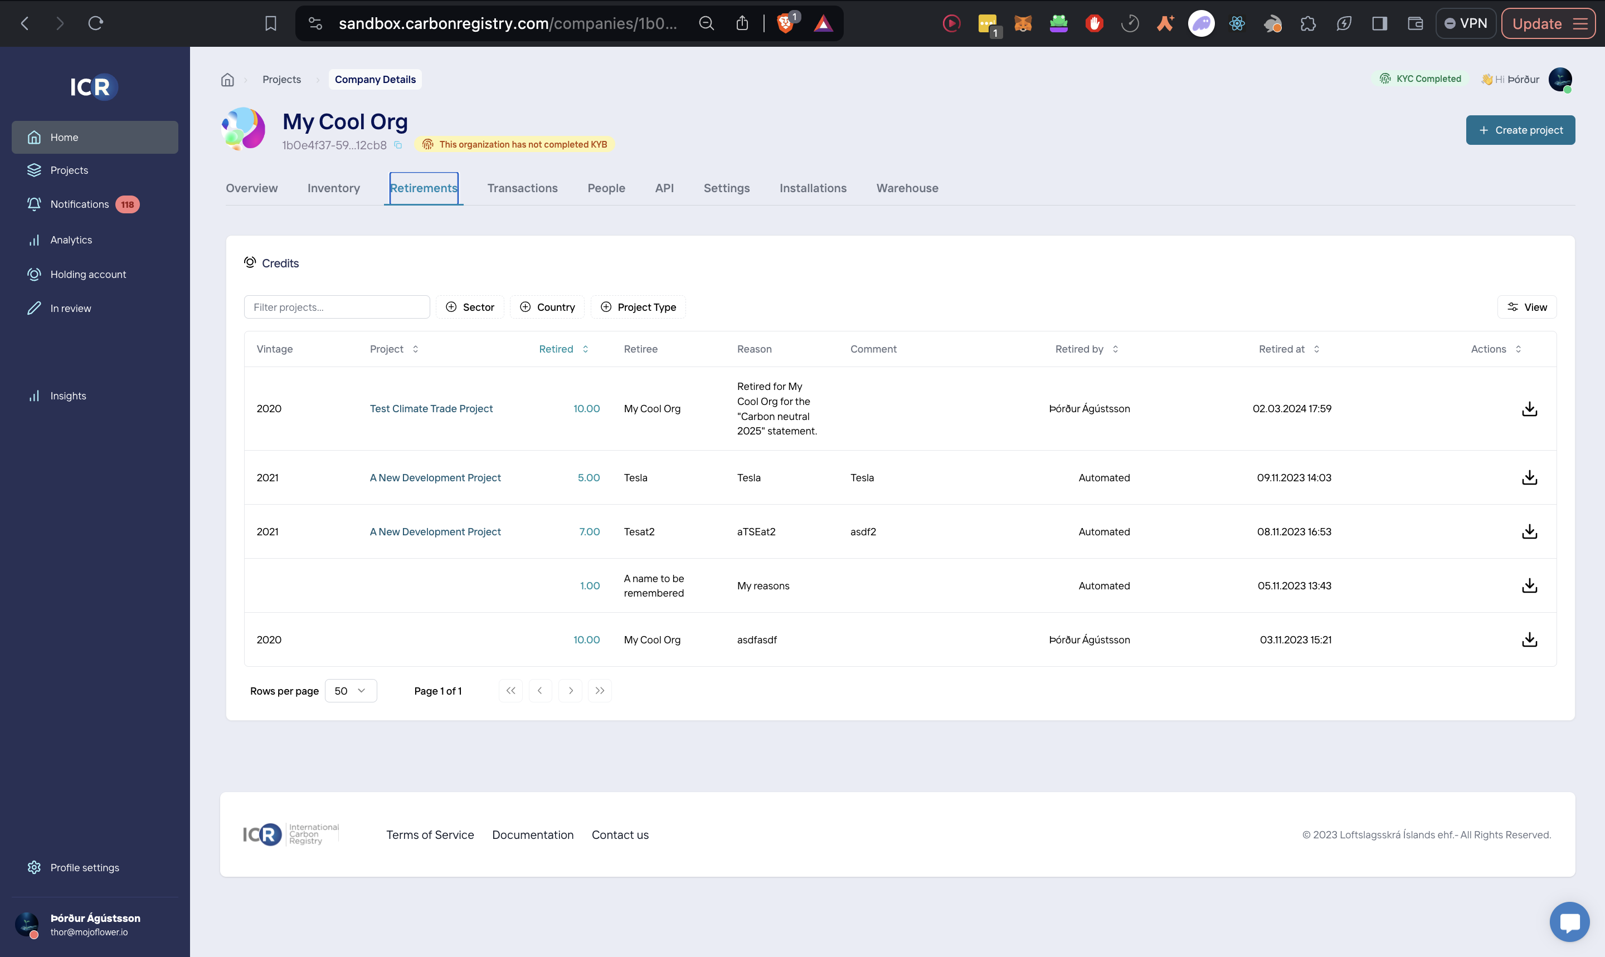
Task: Toggle the VPN button in the browser
Action: [x=1465, y=24]
